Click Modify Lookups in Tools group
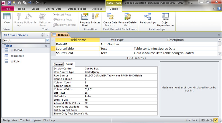Image resolution: width=222 pixels, height=123 pixels. click(x=65, y=25)
